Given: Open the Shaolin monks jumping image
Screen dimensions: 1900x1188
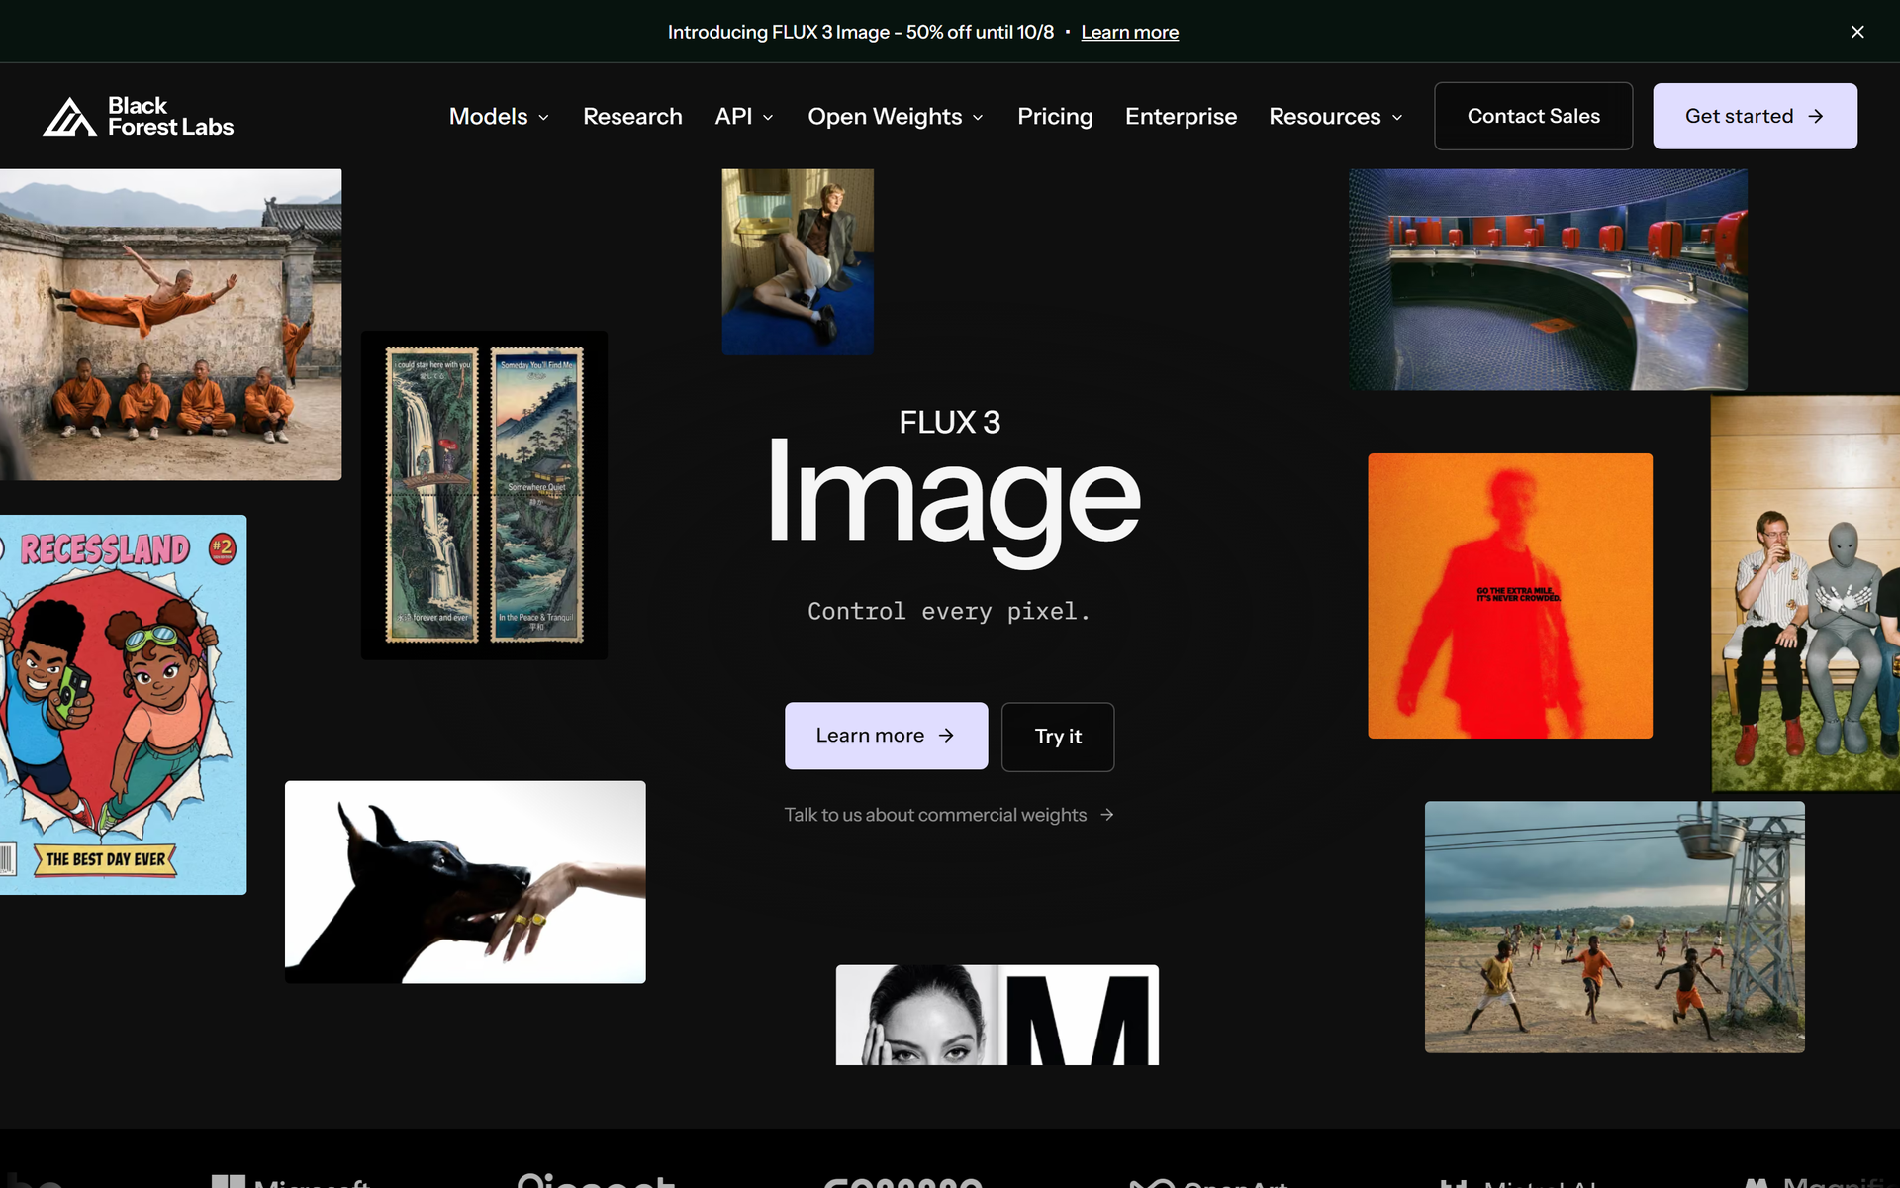Looking at the screenshot, I should (x=170, y=325).
